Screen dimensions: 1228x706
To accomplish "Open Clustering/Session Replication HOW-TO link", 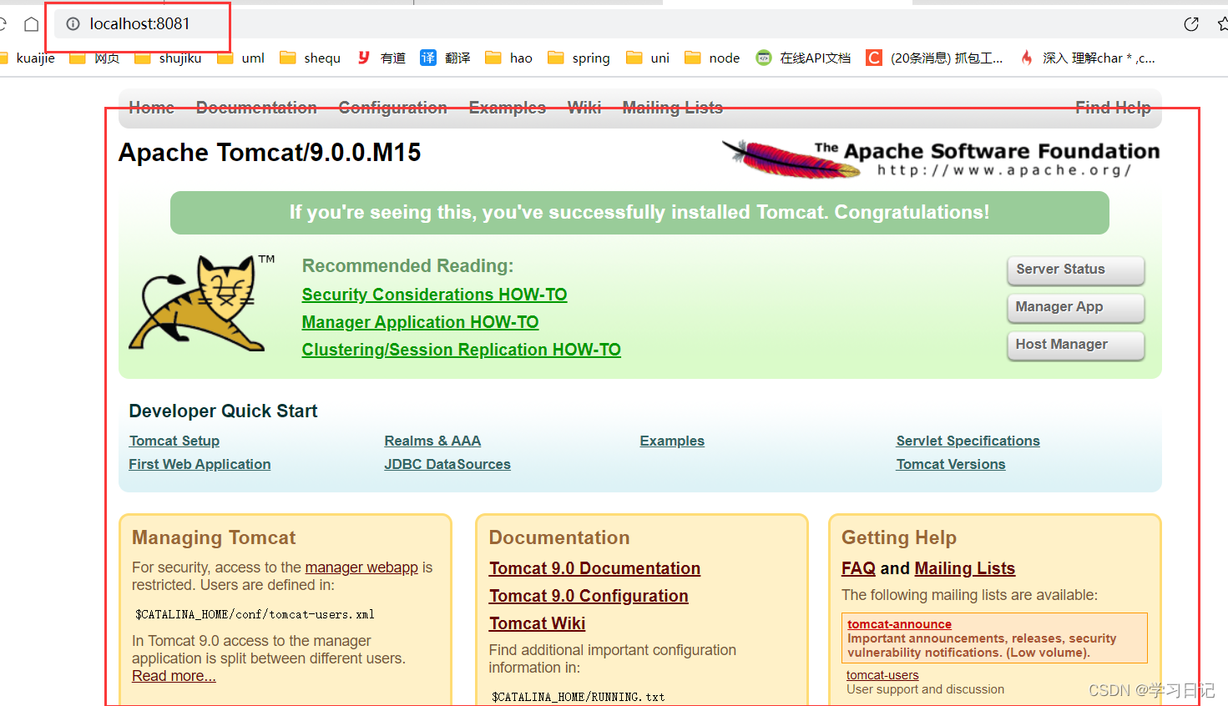I will click(461, 350).
